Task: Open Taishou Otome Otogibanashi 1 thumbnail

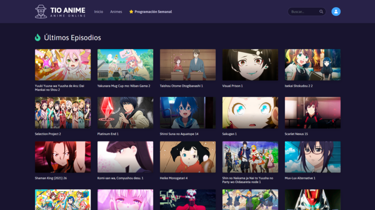Action: click(x=188, y=64)
